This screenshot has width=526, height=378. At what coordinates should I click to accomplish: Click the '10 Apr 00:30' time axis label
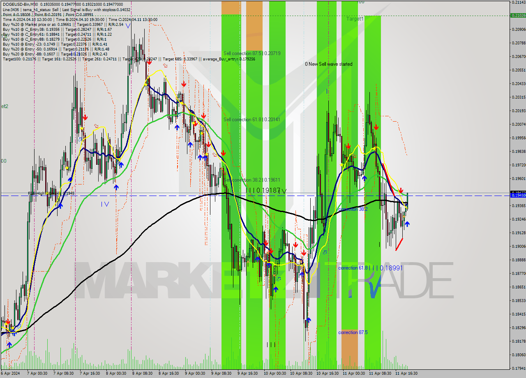pos(275,373)
